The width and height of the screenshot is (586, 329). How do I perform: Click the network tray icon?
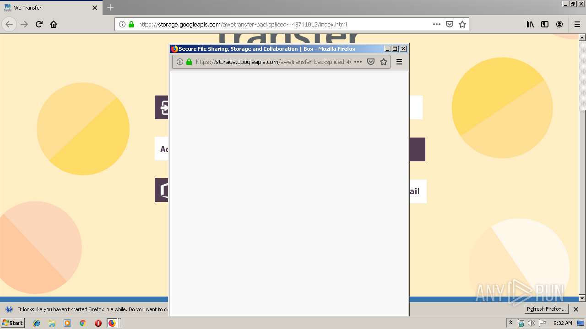coord(521,323)
